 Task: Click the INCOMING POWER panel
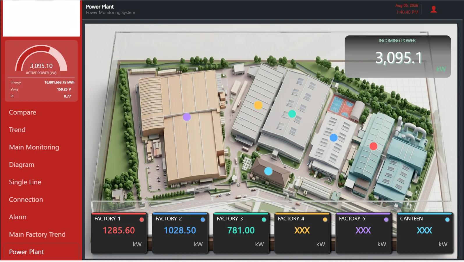[398, 56]
